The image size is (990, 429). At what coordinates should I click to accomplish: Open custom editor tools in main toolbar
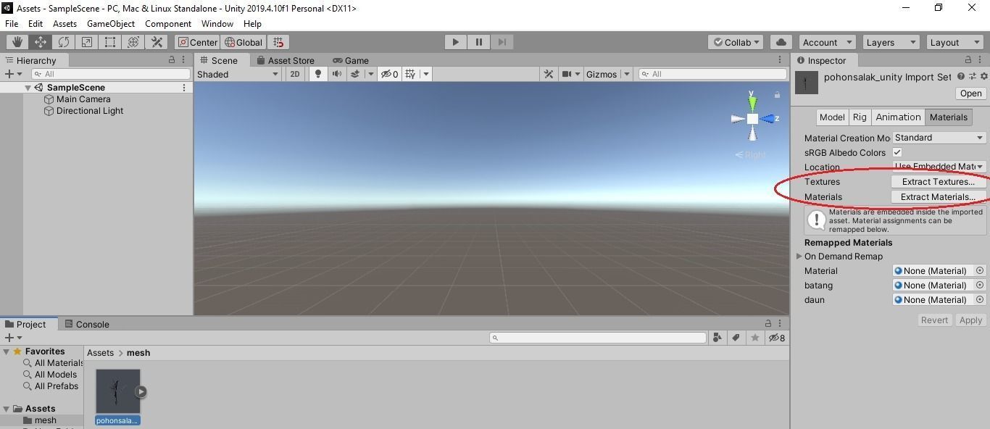click(157, 42)
